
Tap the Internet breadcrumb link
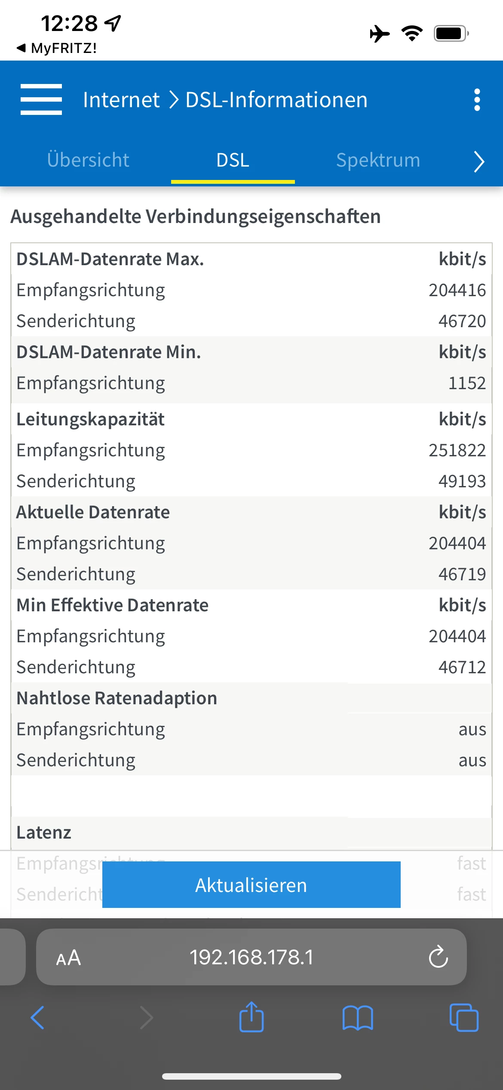click(x=121, y=100)
